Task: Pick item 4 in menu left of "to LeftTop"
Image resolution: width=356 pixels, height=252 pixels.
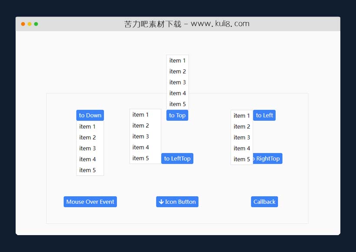Action: (141, 147)
